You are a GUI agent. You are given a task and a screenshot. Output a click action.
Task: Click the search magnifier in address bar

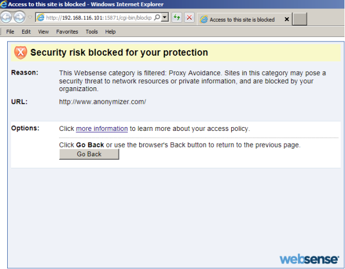point(157,18)
